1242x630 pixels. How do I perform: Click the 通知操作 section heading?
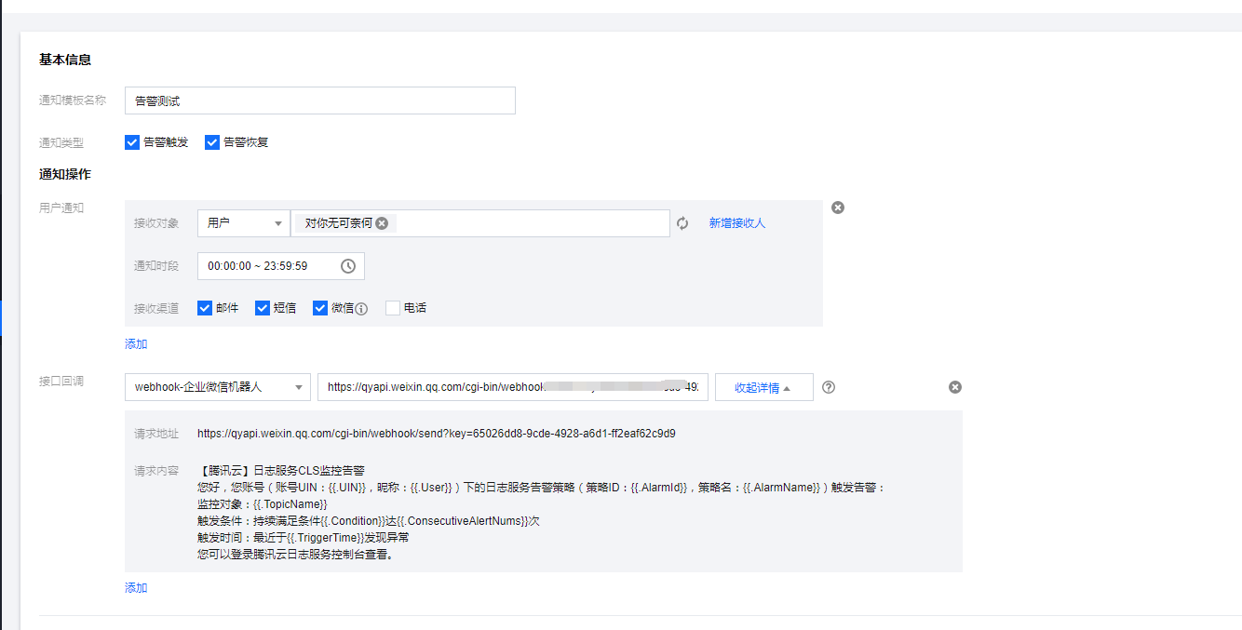(65, 174)
